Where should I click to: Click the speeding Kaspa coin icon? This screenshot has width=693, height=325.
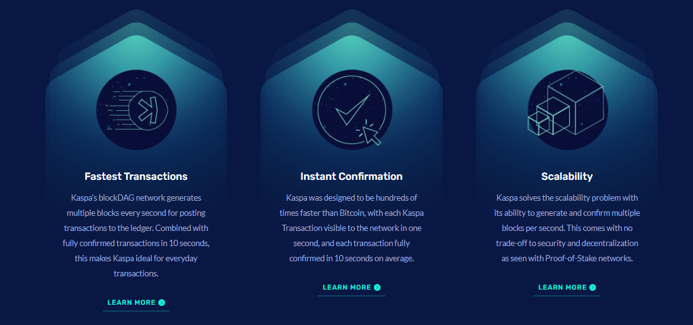tap(136, 110)
